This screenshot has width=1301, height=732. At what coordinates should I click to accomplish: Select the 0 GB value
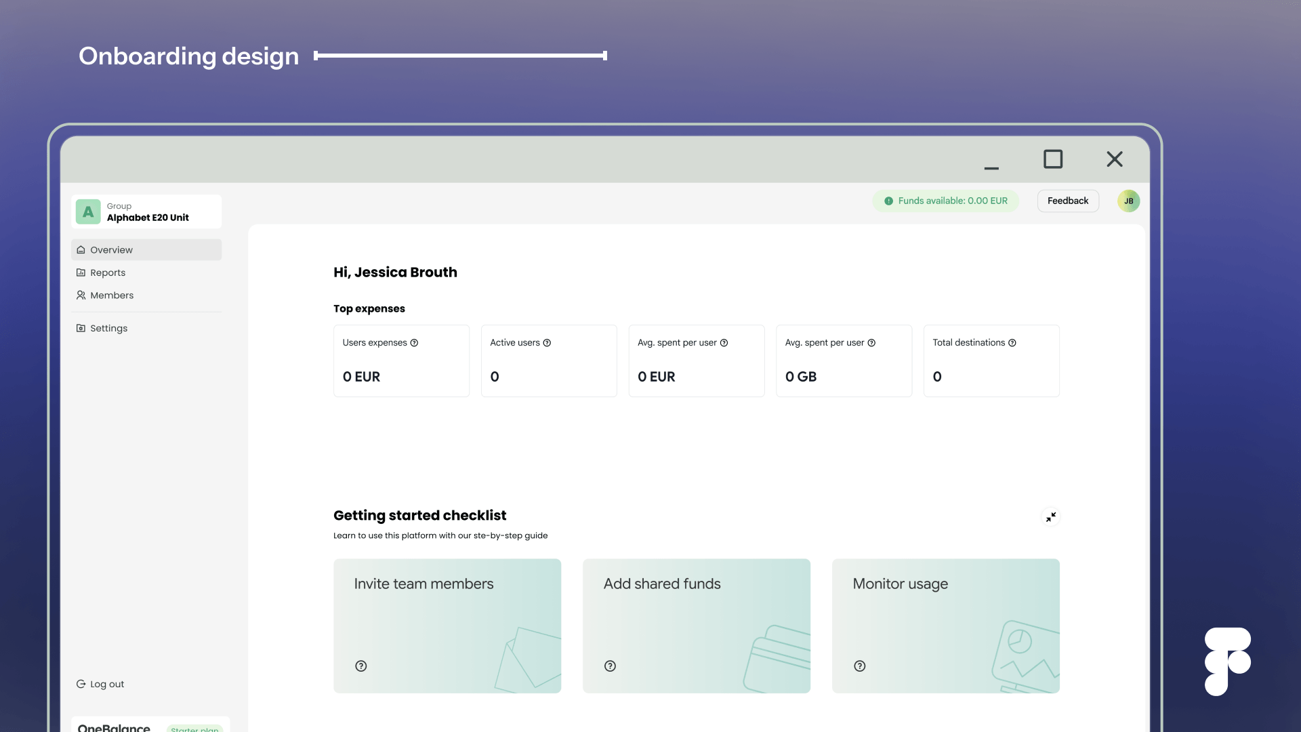point(801,377)
